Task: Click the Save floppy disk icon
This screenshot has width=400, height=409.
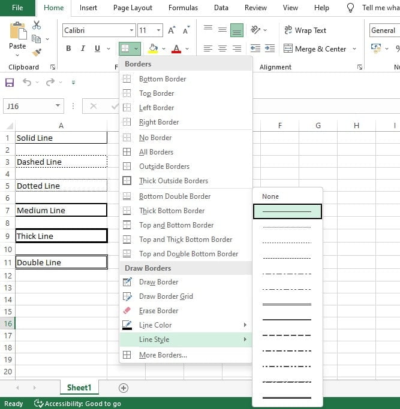Action: 10,83
